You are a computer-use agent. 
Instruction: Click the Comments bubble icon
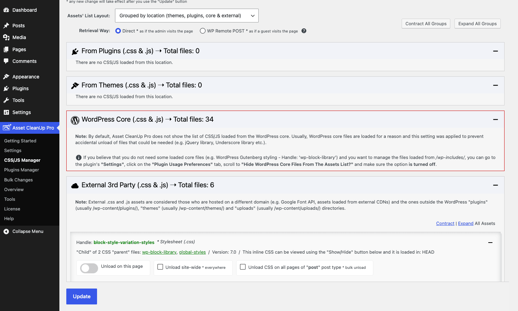point(6,61)
